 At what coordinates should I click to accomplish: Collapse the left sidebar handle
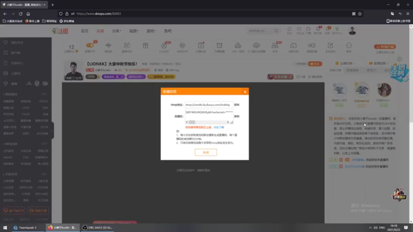52,130
